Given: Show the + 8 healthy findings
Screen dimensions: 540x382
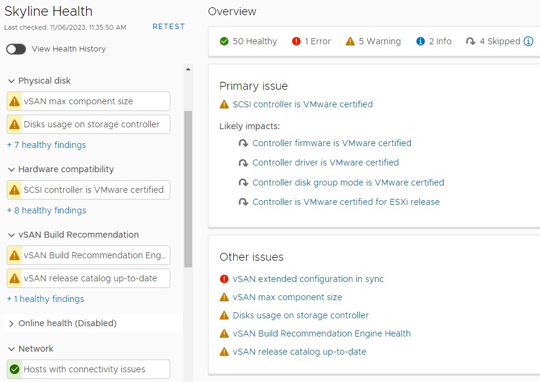Looking at the screenshot, I should coord(47,210).
